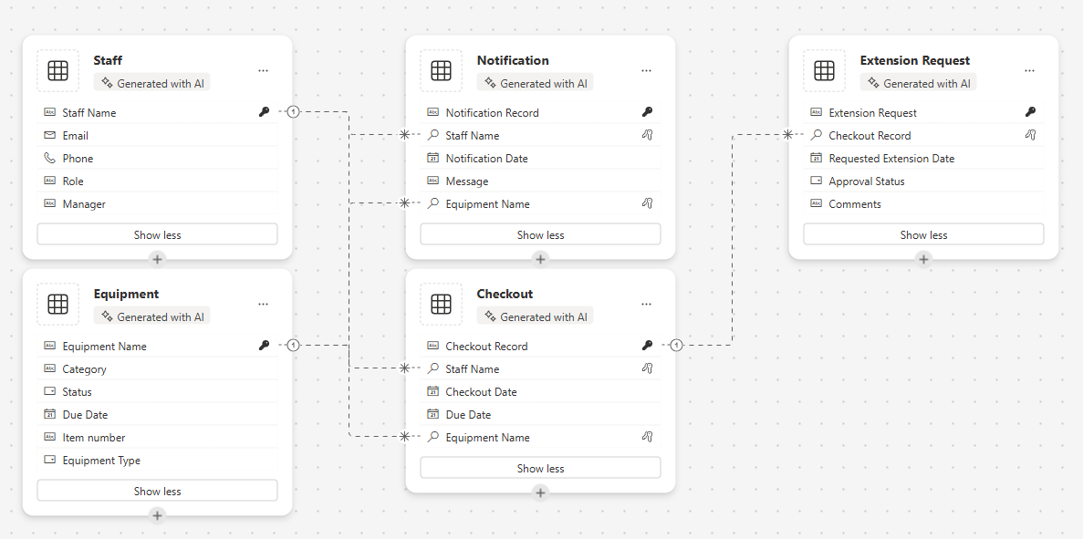Expand the Checkout table with the plus control
This screenshot has width=1083, height=539.
click(540, 492)
